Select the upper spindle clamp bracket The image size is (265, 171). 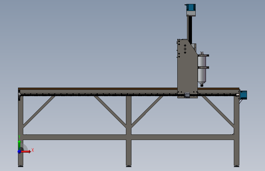click(203, 56)
